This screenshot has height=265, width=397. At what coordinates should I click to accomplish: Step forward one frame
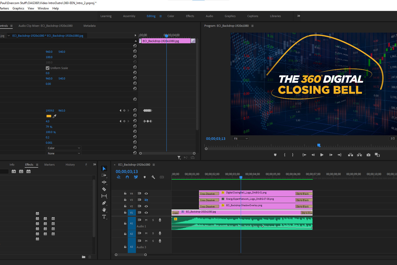331,155
